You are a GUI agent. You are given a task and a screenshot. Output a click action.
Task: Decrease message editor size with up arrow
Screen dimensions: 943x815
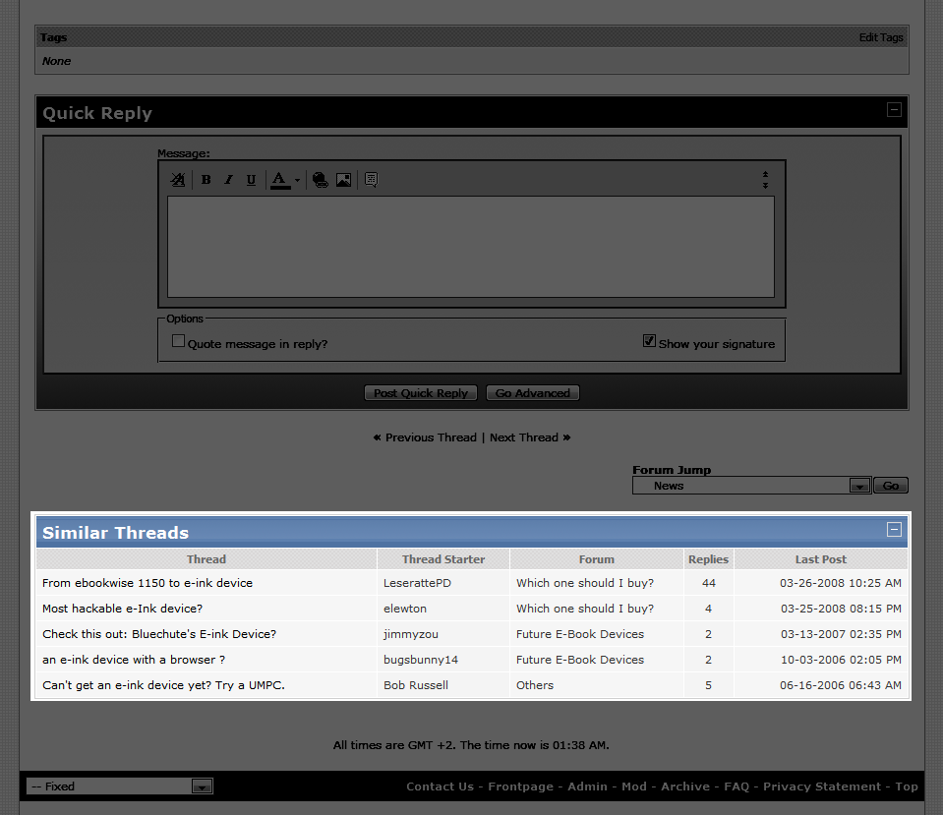point(766,174)
